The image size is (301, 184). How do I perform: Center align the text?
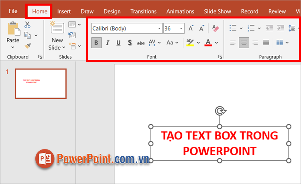244,43
